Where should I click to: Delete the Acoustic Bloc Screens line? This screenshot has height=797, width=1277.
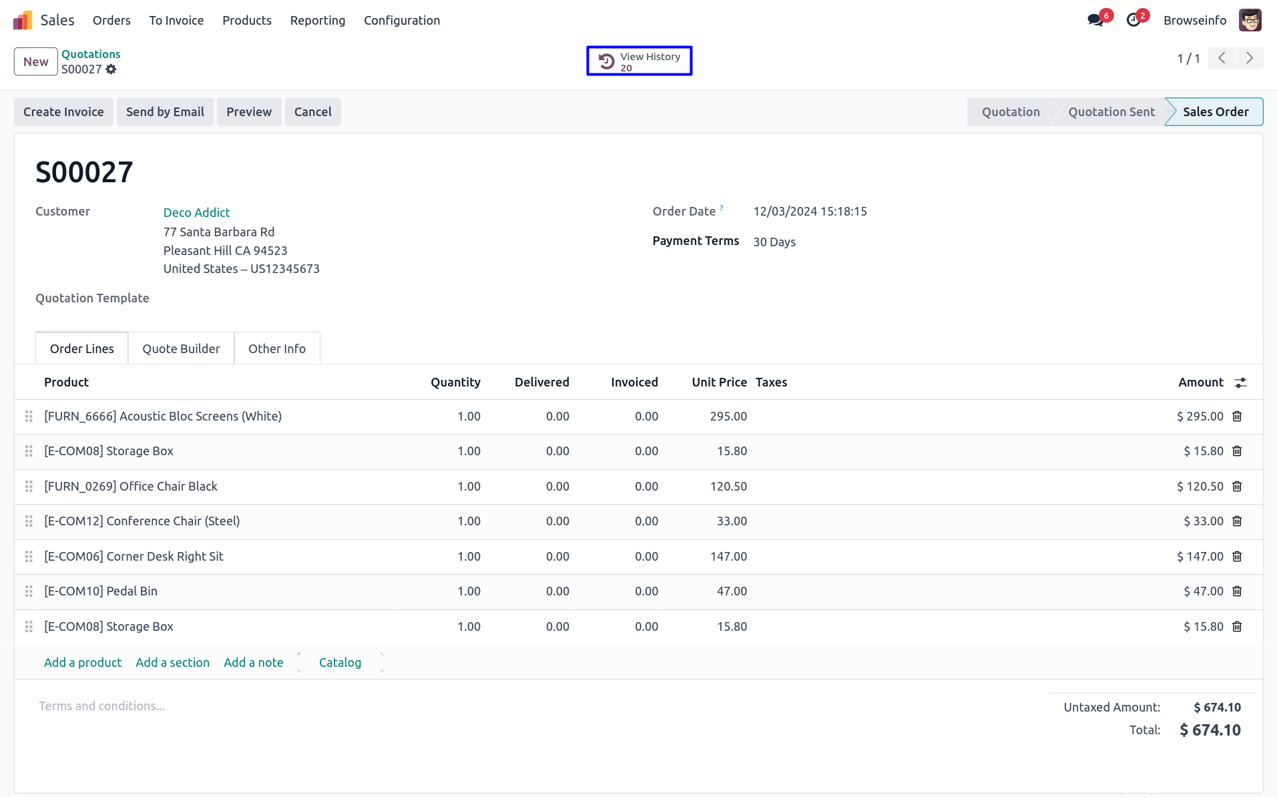1237,417
